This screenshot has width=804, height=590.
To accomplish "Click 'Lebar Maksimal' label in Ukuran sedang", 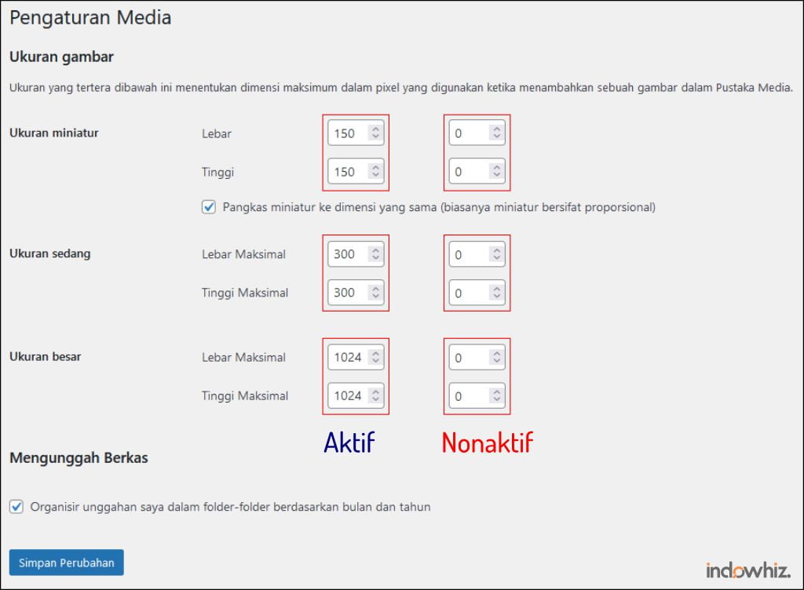I will [x=243, y=254].
